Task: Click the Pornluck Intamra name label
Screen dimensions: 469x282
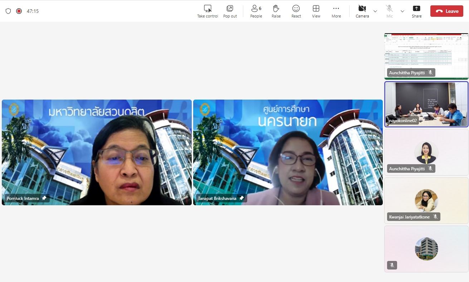Action: click(23, 198)
